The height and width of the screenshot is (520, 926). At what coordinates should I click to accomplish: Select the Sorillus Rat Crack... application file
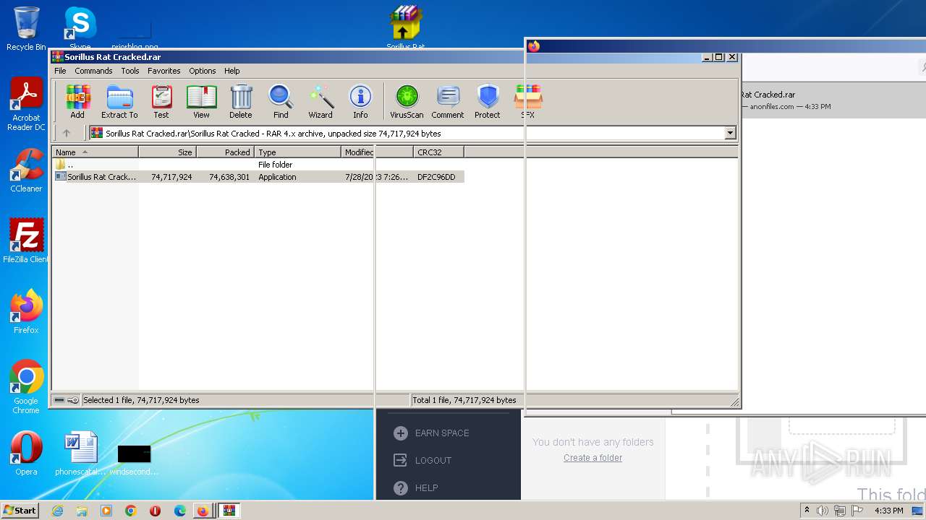pos(258,177)
